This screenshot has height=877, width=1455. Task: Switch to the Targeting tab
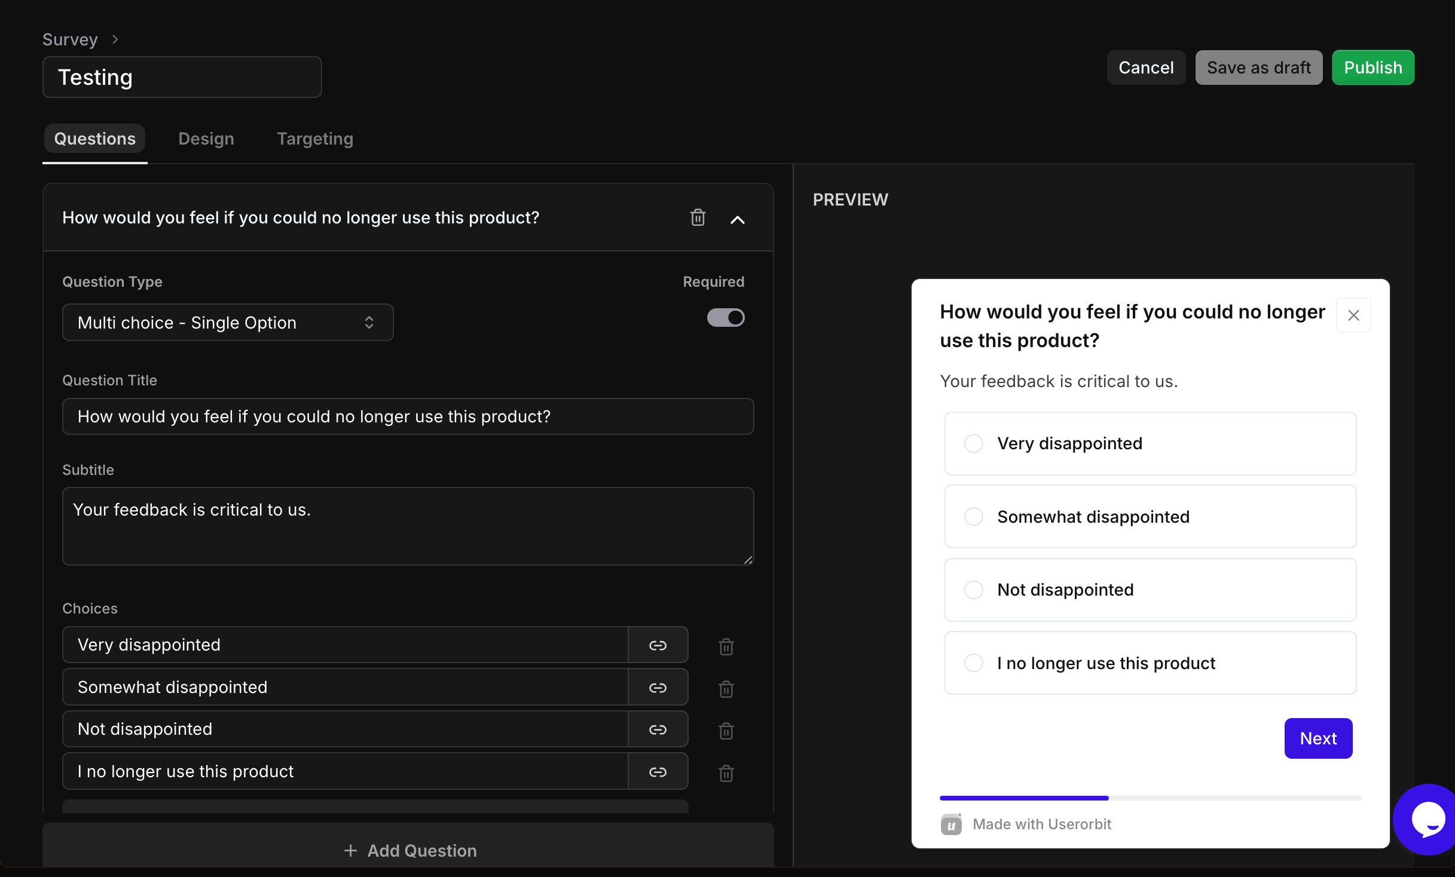314,139
